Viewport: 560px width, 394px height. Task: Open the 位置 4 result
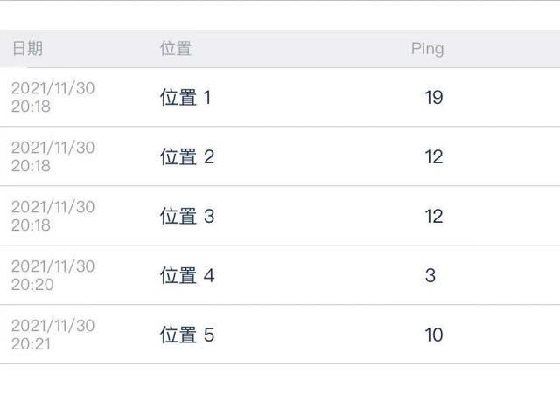point(186,276)
